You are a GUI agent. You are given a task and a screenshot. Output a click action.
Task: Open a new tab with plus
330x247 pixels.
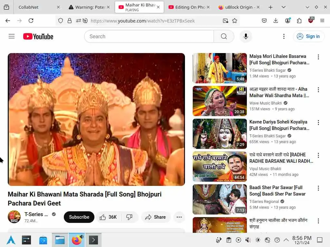pyautogui.click(x=271, y=7)
